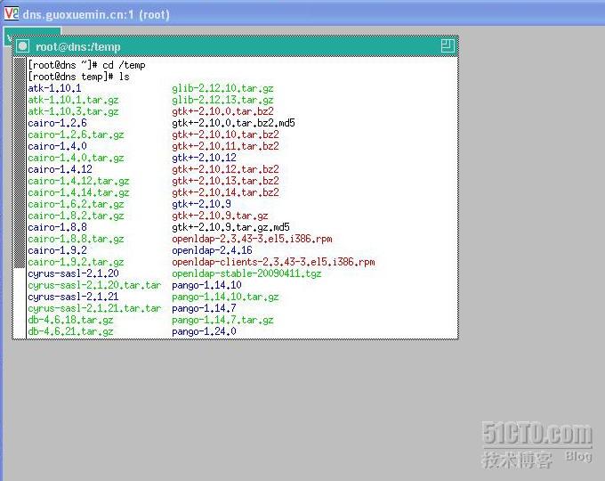Select file cairo-1.8.8.tar.gz
605x481 pixels.
(x=76, y=239)
